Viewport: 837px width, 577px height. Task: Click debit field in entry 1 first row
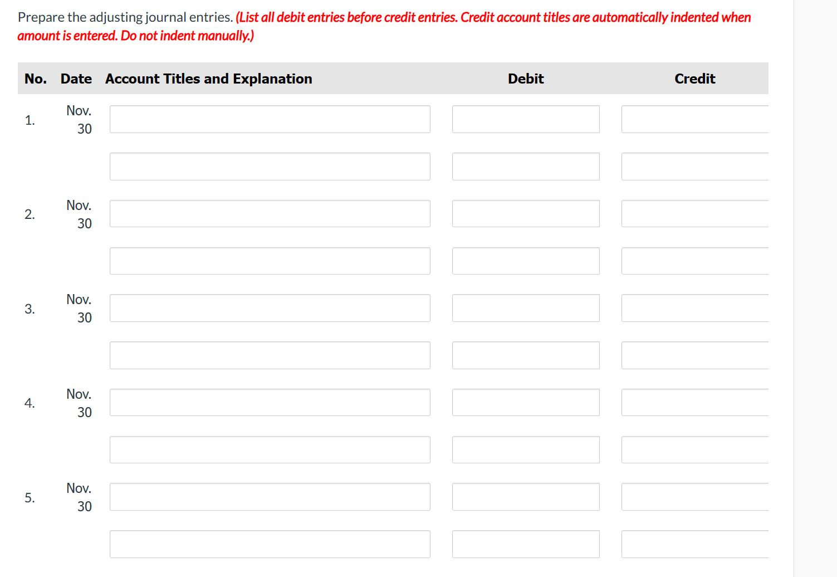525,119
